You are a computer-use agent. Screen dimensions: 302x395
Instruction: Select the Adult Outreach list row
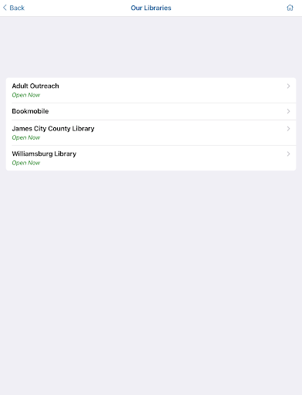pyautogui.click(x=151, y=90)
